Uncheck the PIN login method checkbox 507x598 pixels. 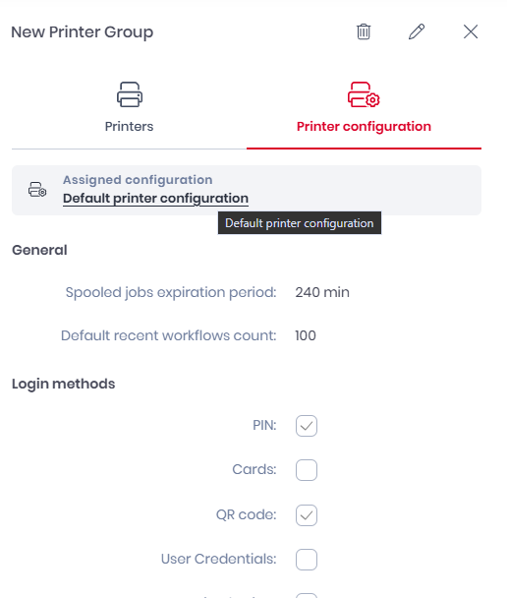(x=307, y=426)
